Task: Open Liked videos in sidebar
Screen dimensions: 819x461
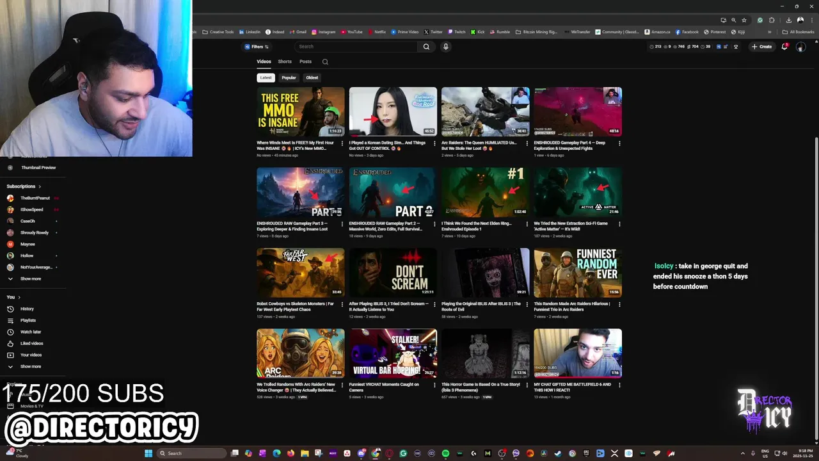Action: (24, 343)
